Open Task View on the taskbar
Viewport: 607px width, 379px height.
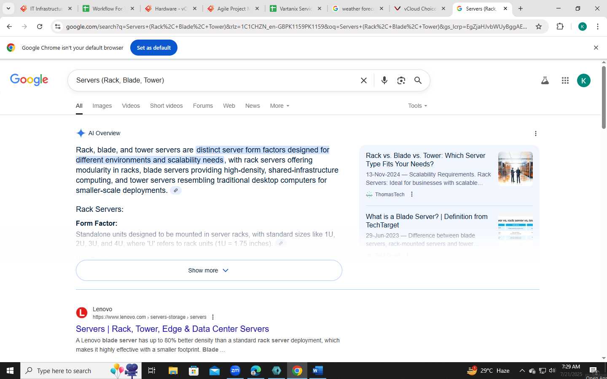point(152,371)
